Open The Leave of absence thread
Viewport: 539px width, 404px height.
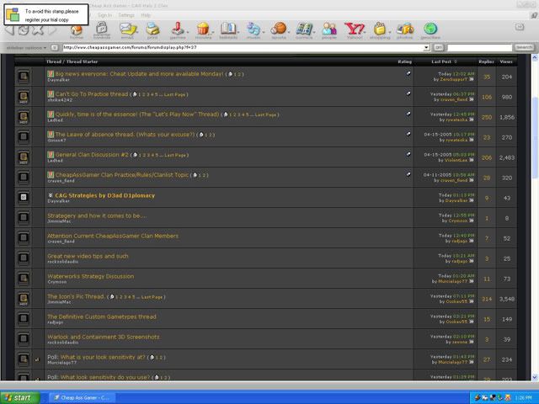pyautogui.click(x=125, y=135)
